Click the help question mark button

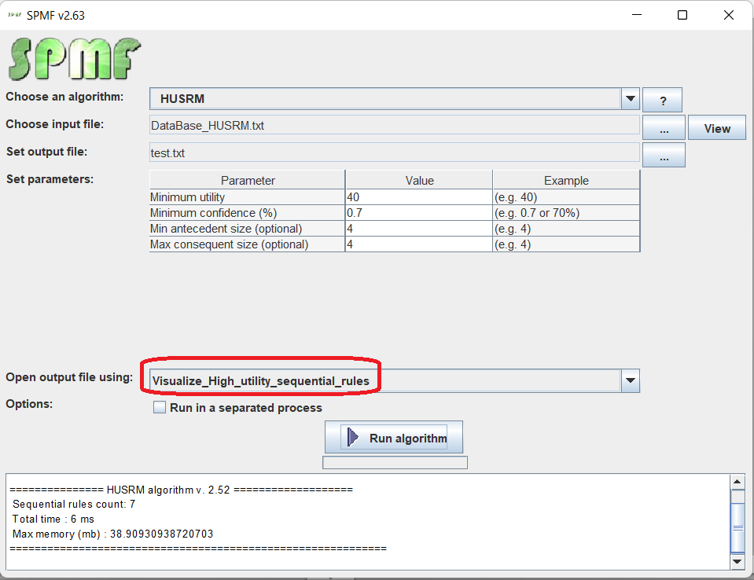coord(662,100)
